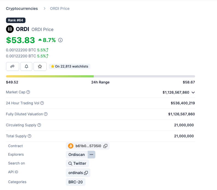Click the Fully Diluted Valuation label
The width and height of the screenshot is (217, 190).
tap(24, 114)
